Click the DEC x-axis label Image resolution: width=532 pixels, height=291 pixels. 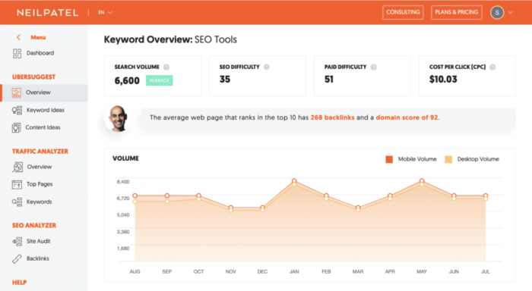pos(262,272)
